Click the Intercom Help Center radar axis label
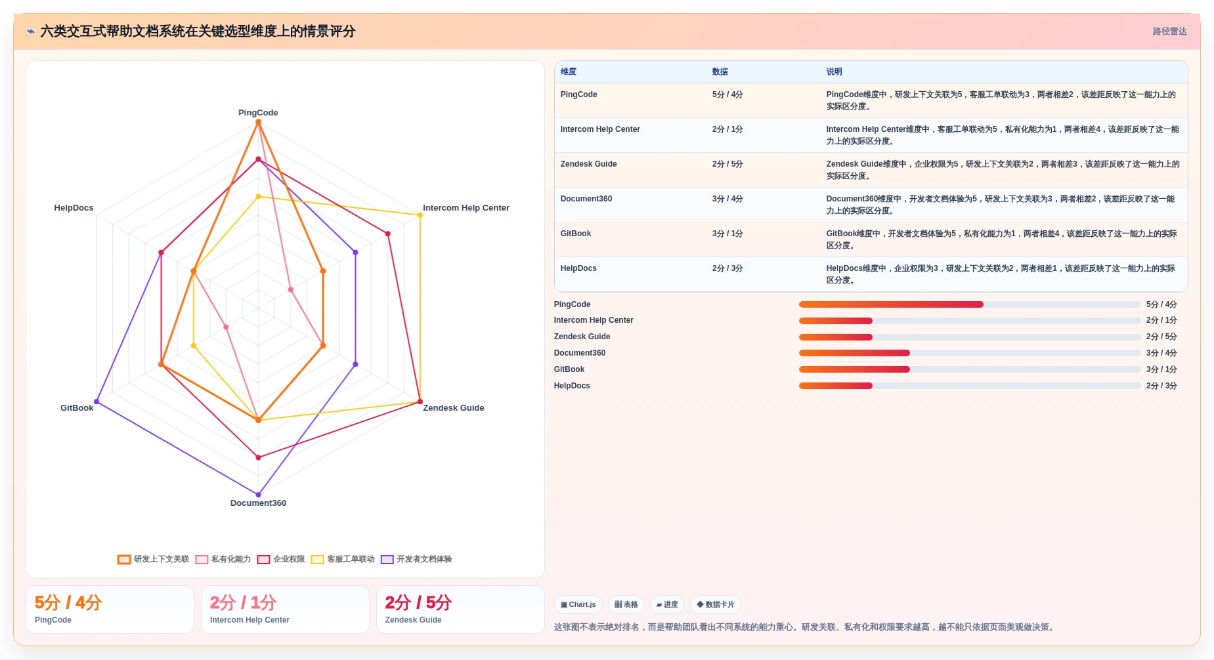1214x660 pixels. [x=466, y=208]
